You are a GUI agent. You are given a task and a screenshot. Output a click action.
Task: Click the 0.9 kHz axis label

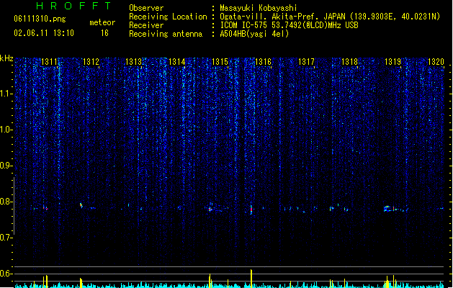[x=6, y=166]
